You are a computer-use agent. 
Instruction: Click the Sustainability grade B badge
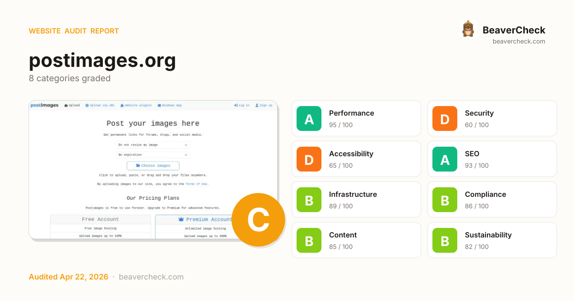[445, 240]
